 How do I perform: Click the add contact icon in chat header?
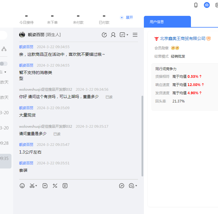[113, 35]
